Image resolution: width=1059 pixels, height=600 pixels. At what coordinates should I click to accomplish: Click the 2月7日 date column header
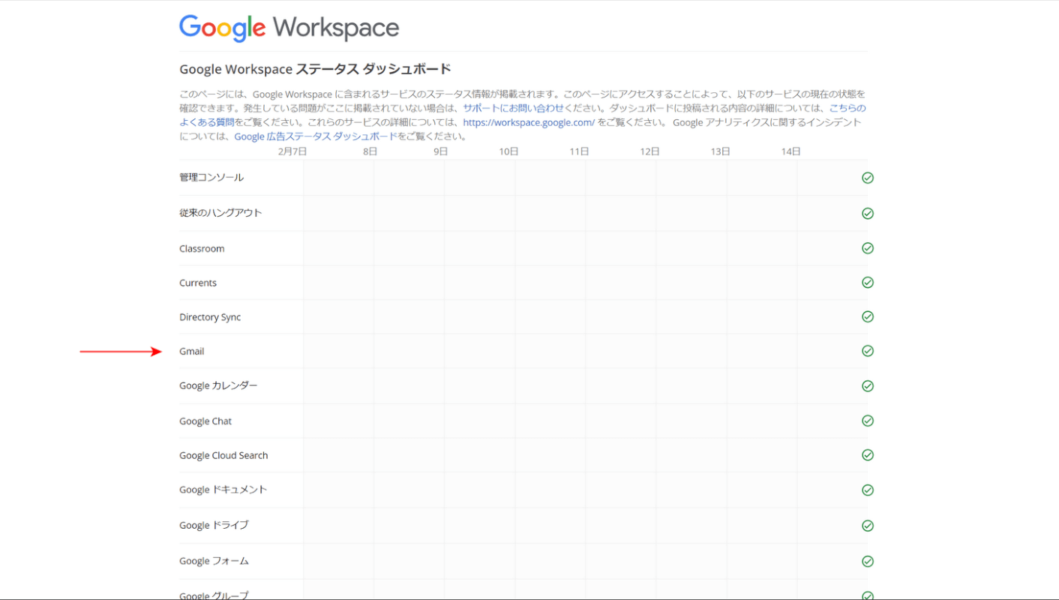[292, 151]
